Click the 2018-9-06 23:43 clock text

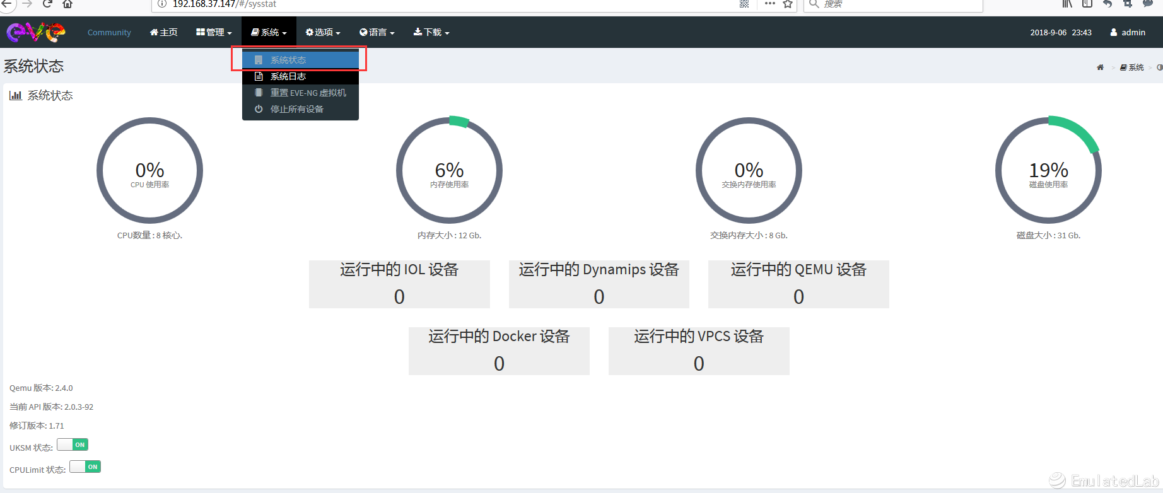tap(1061, 32)
